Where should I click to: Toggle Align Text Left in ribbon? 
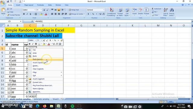pos(52,14)
